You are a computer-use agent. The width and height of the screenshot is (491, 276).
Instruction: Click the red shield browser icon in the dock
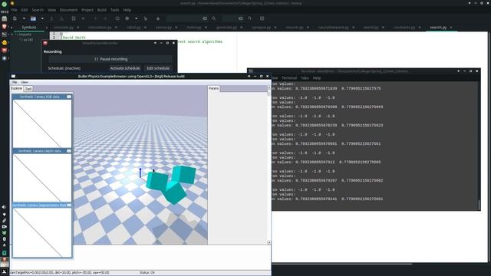coord(5,27)
